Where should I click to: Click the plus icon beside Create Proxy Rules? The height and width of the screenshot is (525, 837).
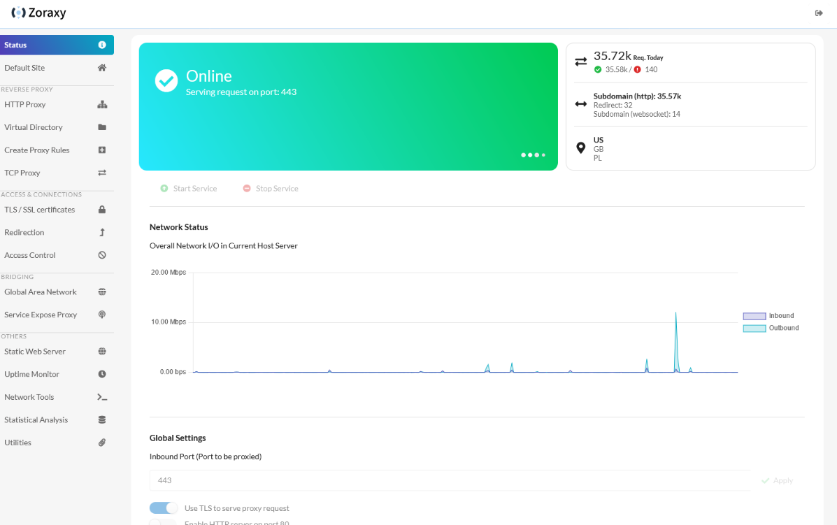(x=102, y=150)
